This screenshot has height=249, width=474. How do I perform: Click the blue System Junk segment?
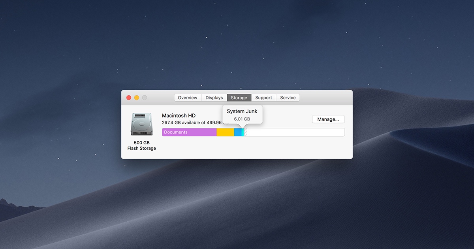point(238,132)
